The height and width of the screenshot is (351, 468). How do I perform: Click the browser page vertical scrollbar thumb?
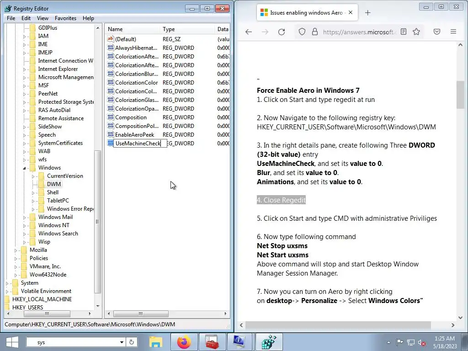[x=460, y=95]
